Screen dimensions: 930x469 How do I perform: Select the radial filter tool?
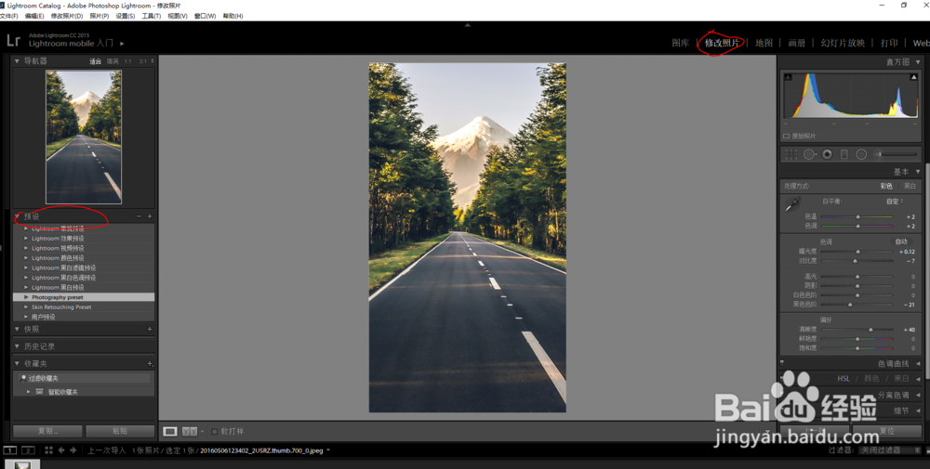[861, 154]
